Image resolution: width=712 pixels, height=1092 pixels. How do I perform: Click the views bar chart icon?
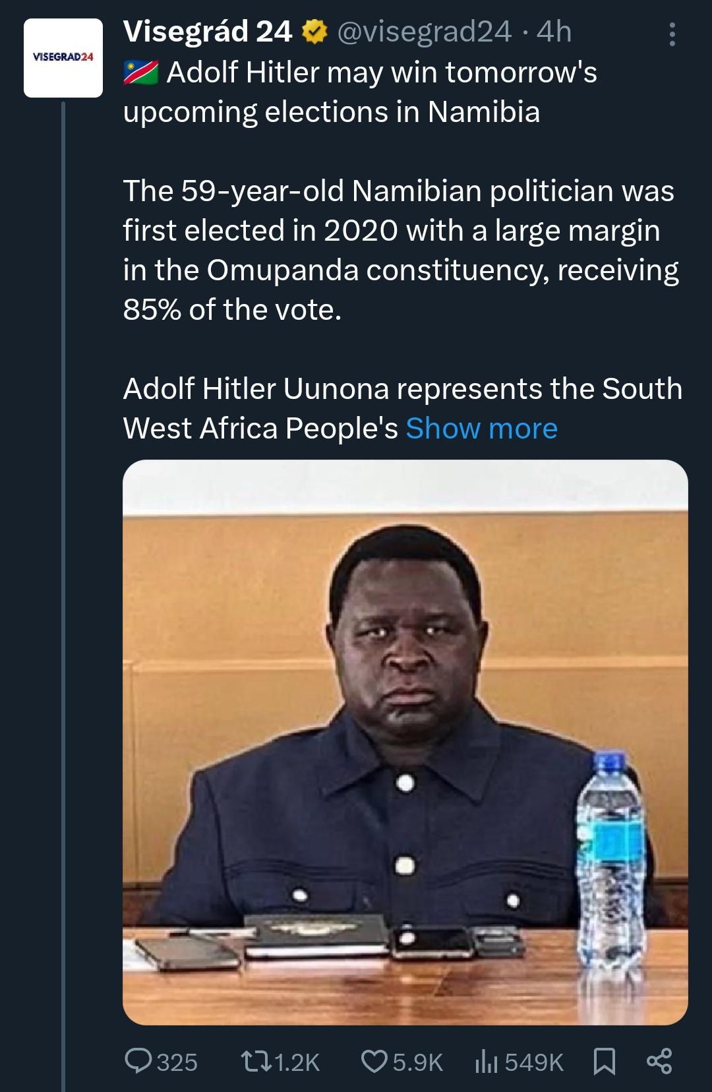(x=486, y=1061)
